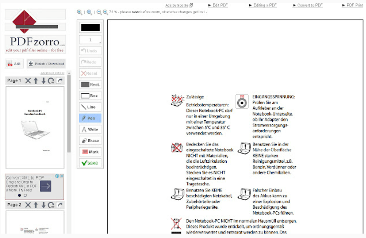The image size is (366, 238).
Task: Click the first magnifier zoom icon
Action: click(x=79, y=12)
